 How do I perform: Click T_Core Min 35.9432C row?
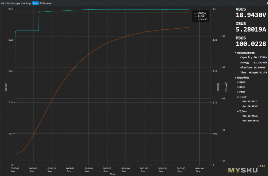250,116
